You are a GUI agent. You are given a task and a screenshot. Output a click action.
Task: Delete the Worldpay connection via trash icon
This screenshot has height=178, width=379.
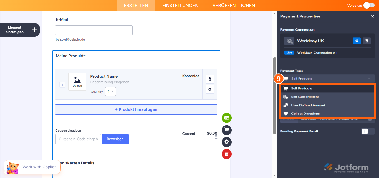click(367, 41)
